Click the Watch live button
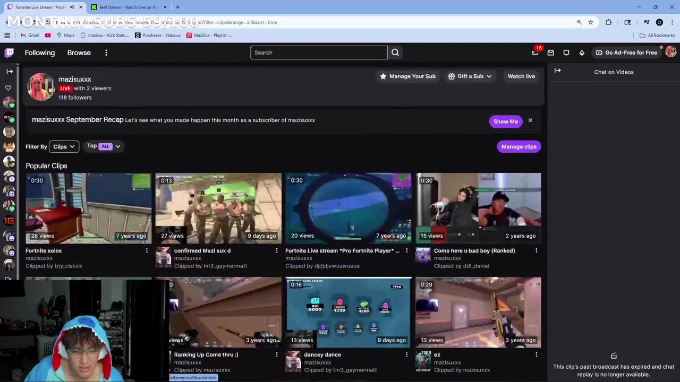 pyautogui.click(x=521, y=76)
